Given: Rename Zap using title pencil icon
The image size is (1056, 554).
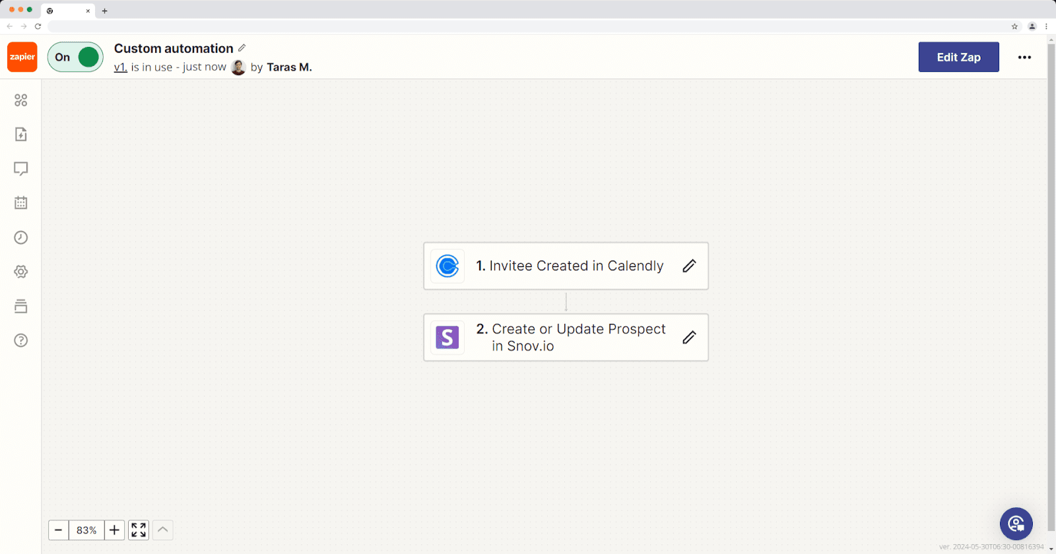Looking at the screenshot, I should (242, 48).
